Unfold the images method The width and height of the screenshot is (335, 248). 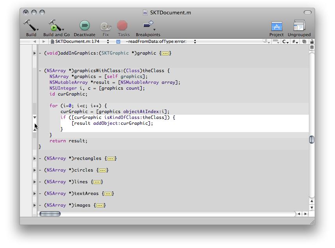[x=35, y=205]
